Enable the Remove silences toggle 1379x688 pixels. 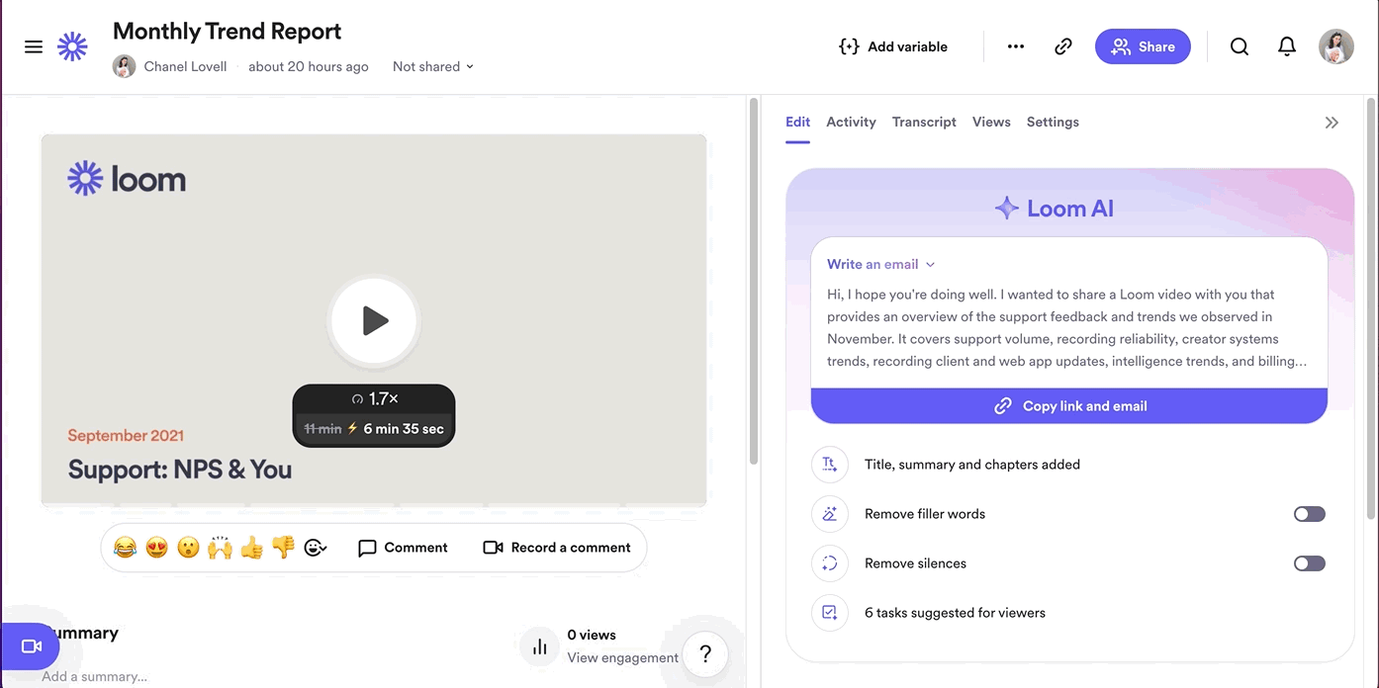coord(1309,563)
